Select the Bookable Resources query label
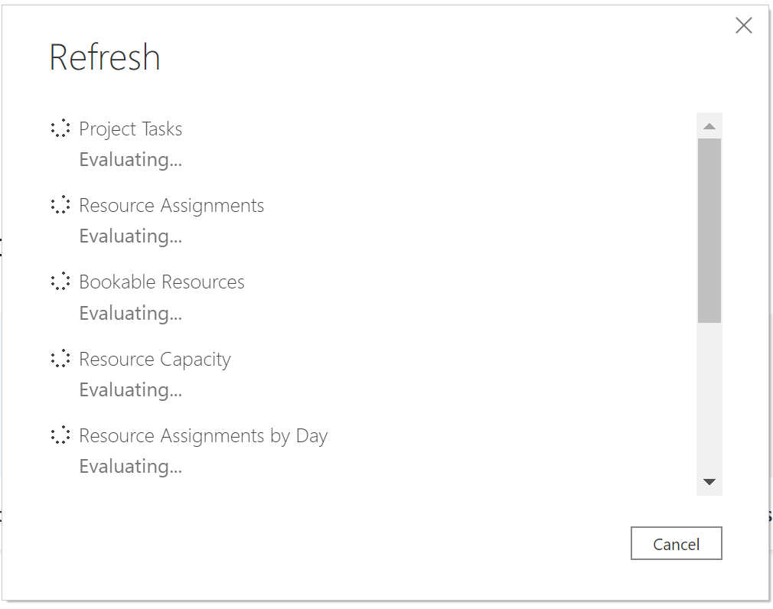The image size is (773, 609). 161,282
